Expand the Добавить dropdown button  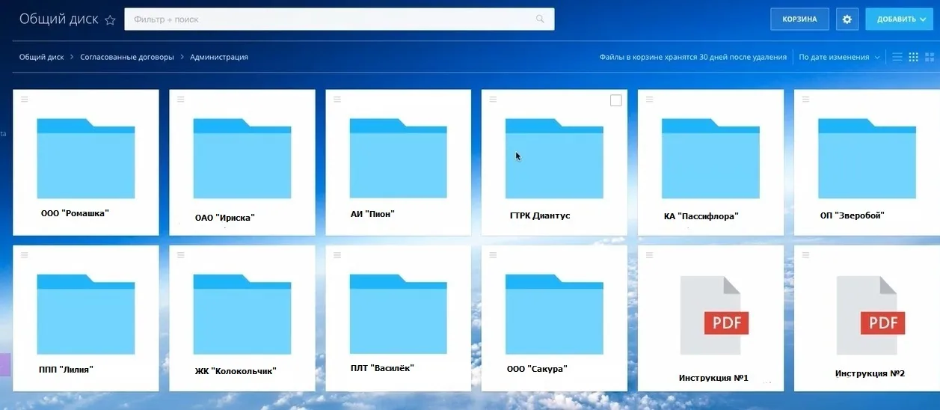(900, 19)
